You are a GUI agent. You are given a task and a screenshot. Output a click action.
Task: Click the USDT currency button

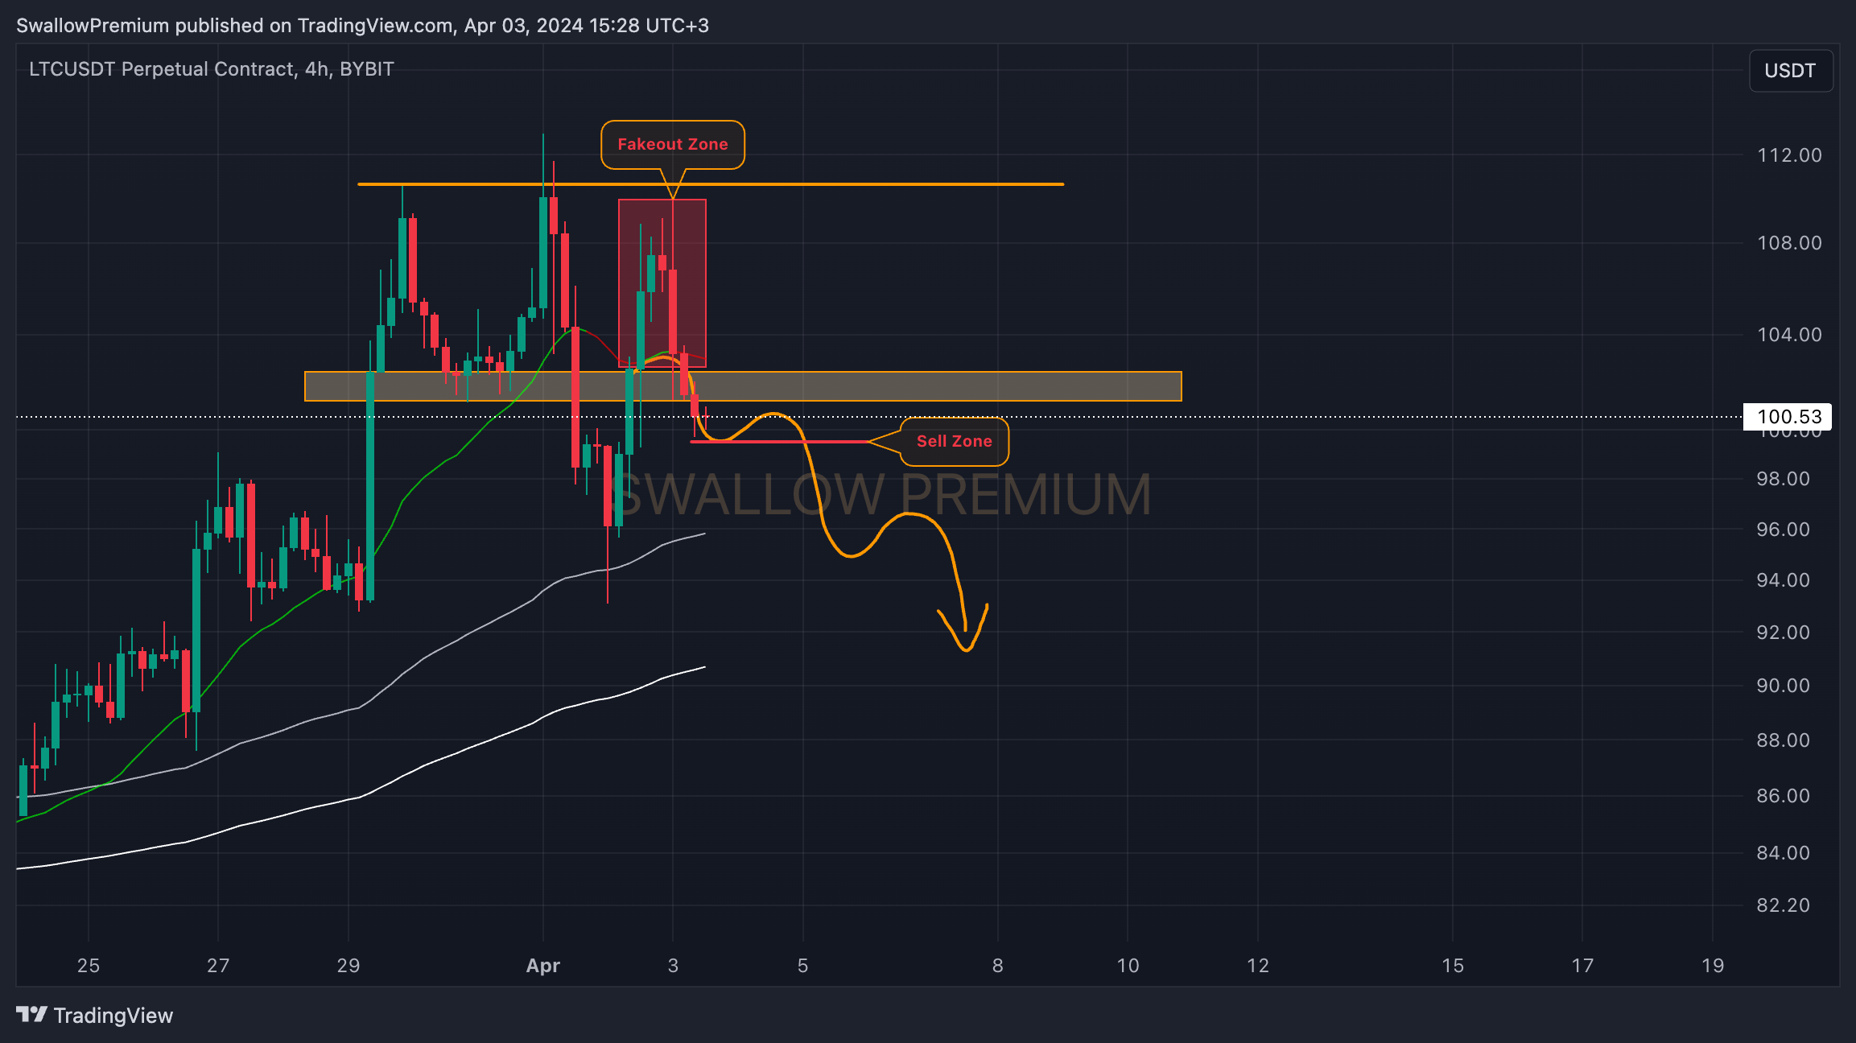1791,71
